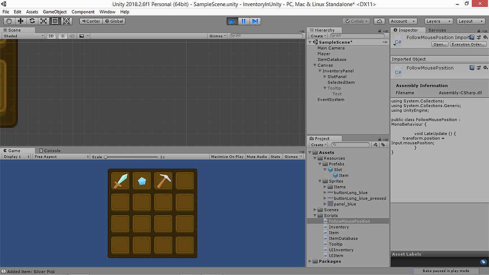This screenshot has width=489, height=275.
Task: Enable Maximize On Play in the Game view
Action: [x=227, y=156]
